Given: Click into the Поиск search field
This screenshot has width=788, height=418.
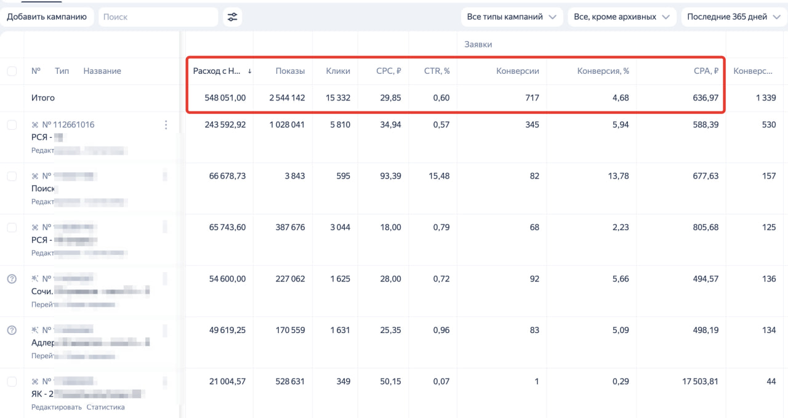Looking at the screenshot, I should point(158,17).
